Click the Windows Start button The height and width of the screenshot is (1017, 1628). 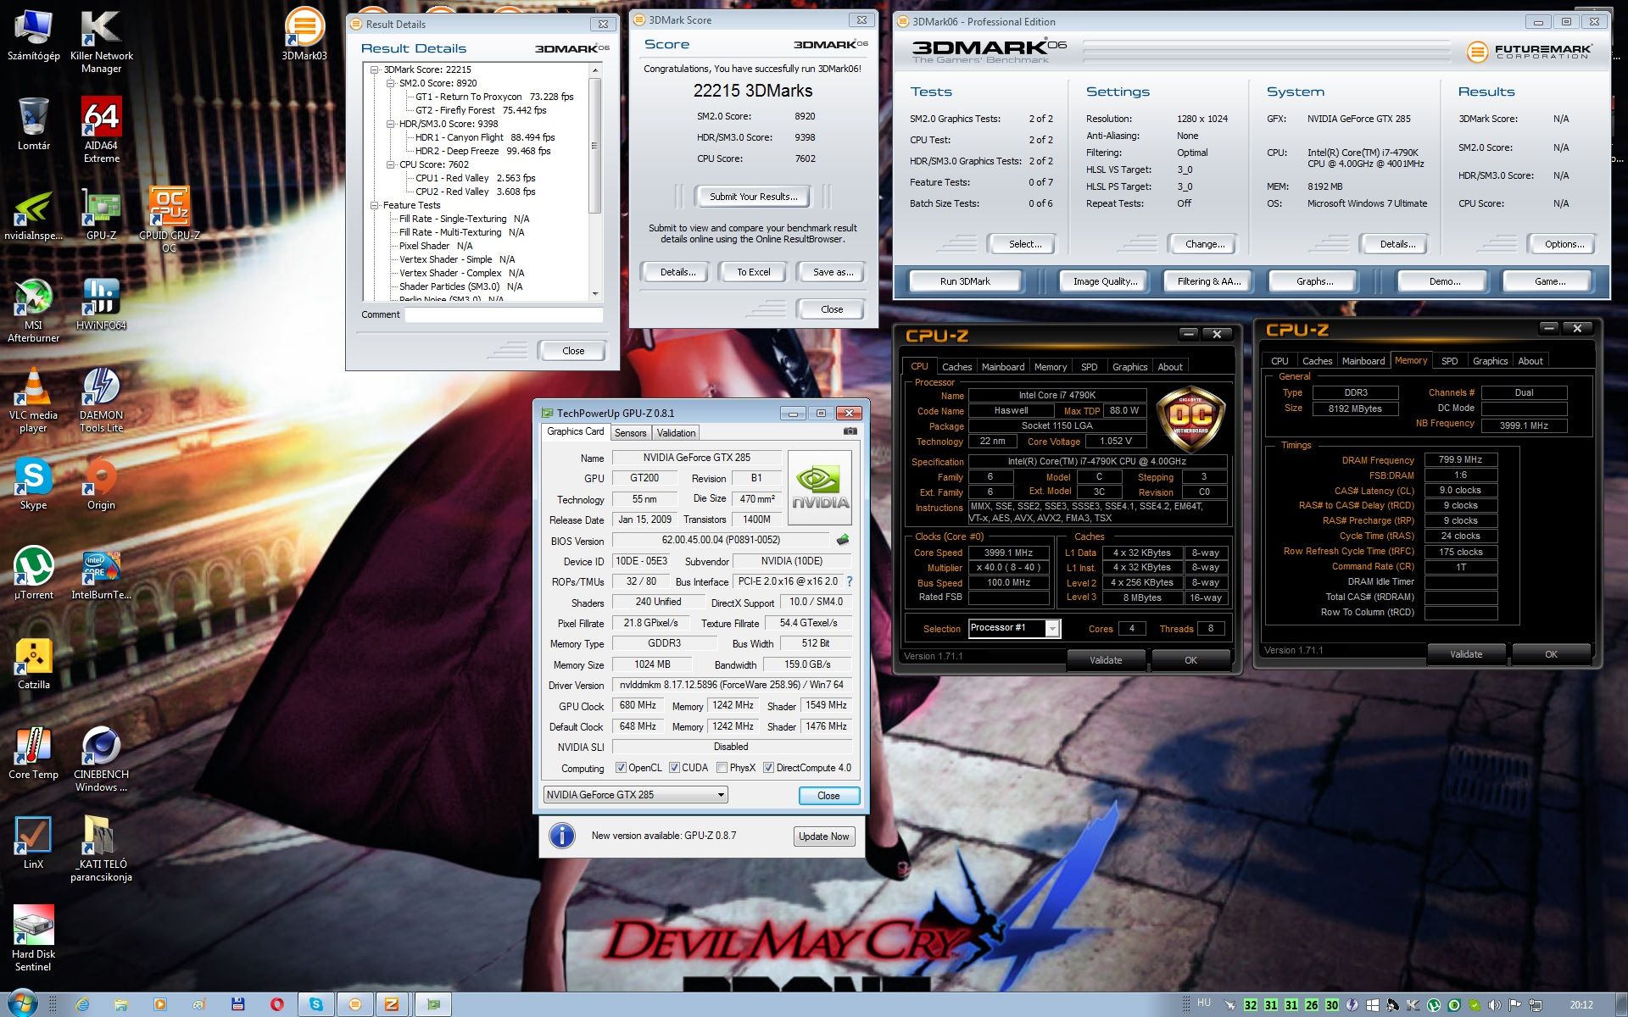(x=22, y=1003)
